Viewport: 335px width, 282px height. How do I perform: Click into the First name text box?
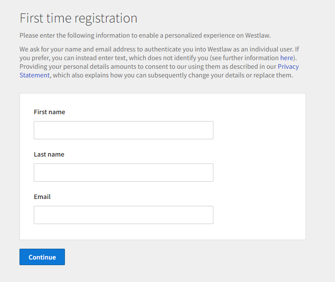(123, 130)
